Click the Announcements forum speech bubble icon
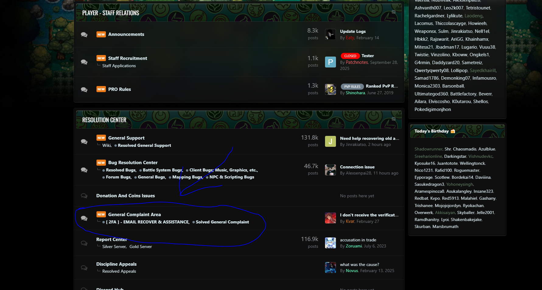This screenshot has width=542, height=290. [x=84, y=35]
